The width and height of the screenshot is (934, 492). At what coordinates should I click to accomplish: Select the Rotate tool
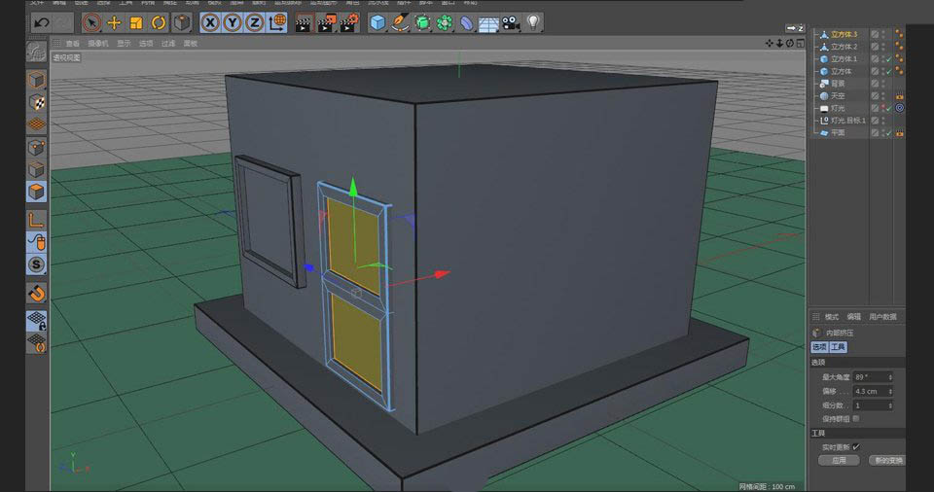tap(159, 22)
